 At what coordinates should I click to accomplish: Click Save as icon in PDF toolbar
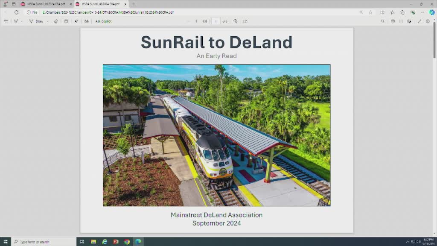409,21
